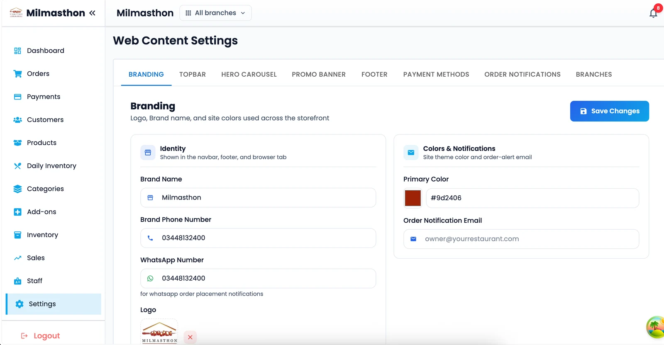Click the Milmasthon sidebar brand logo
Image resolution: width=664 pixels, height=345 pixels.
tap(16, 12)
